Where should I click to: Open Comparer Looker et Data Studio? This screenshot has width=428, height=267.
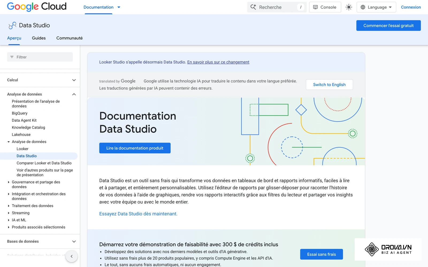pyautogui.click(x=44, y=163)
